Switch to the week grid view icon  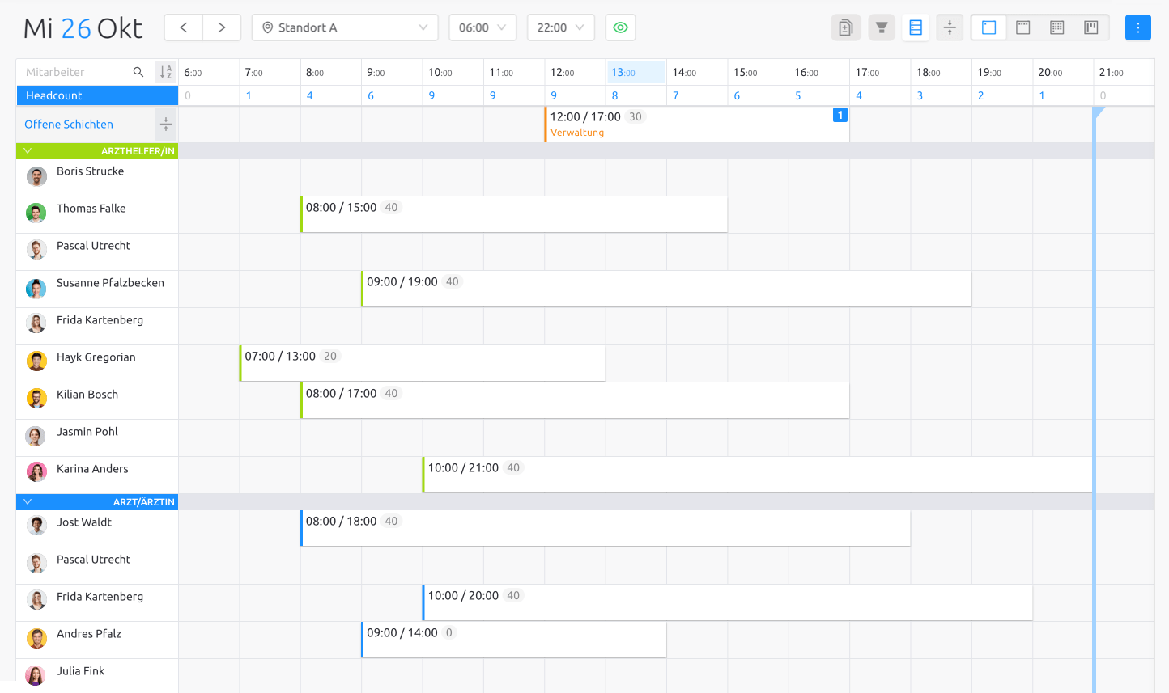[x=1022, y=27]
